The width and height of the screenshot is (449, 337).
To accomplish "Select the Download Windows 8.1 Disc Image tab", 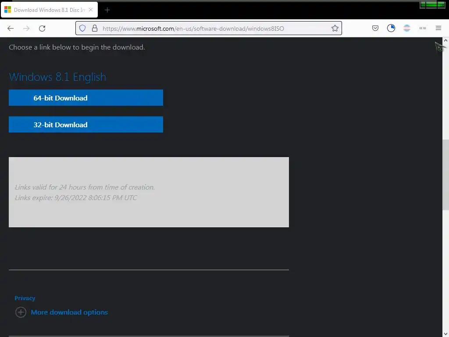I will (x=49, y=10).
